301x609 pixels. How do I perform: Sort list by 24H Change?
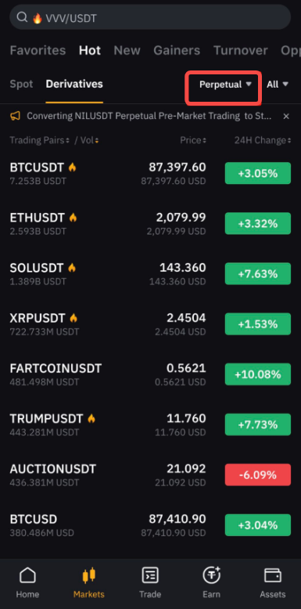[263, 140]
